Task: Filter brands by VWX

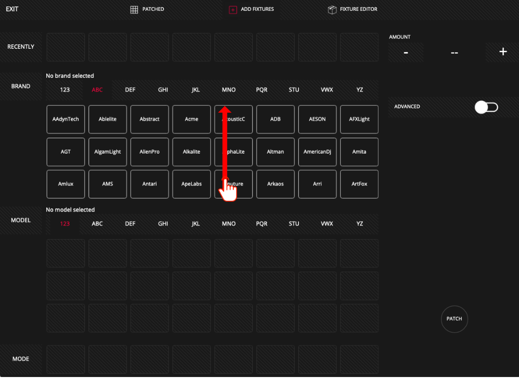Action: 326,90
